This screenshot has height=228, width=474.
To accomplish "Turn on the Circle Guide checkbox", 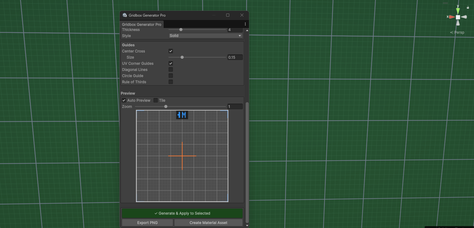I will [x=171, y=76].
